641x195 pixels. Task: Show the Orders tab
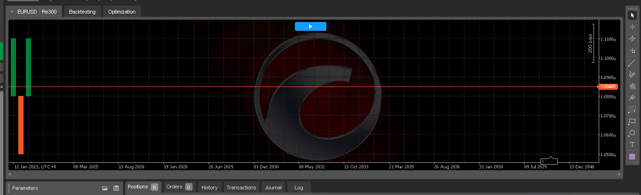(x=179, y=187)
